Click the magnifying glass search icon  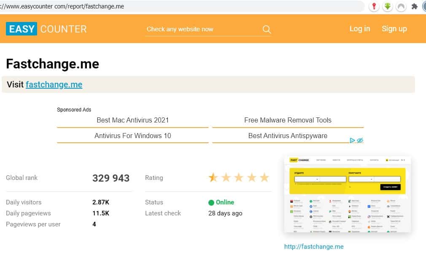coord(267,29)
